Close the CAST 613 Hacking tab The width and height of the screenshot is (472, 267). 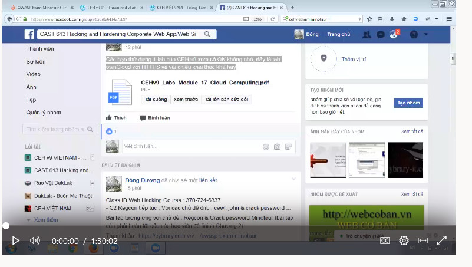point(282,8)
